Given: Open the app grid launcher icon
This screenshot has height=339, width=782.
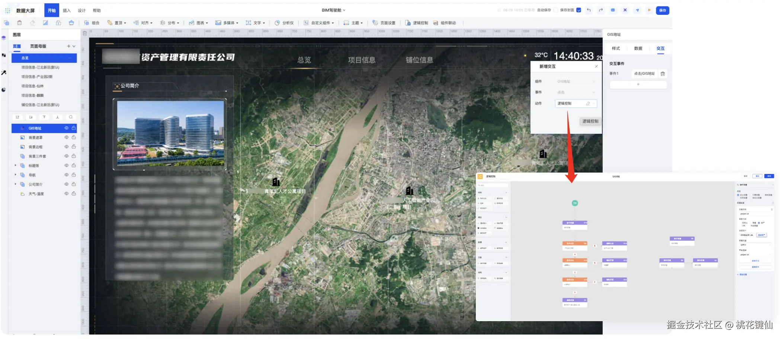Looking at the screenshot, I should point(7,10).
